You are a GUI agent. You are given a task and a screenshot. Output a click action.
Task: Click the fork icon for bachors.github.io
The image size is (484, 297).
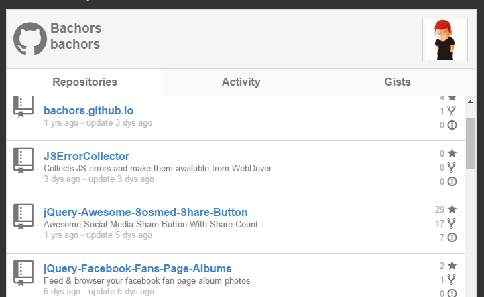452,111
